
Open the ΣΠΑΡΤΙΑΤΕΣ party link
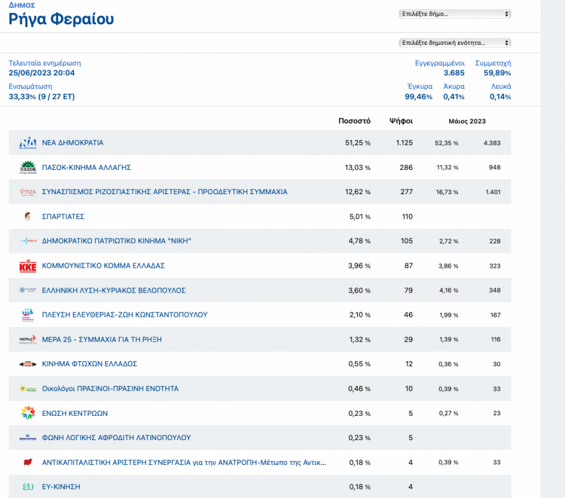[x=63, y=217]
